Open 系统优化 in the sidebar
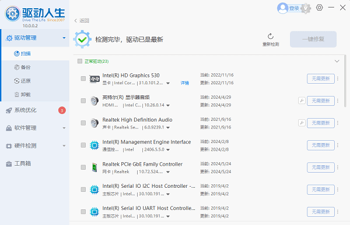This screenshot has height=225, width=350. pos(34,110)
